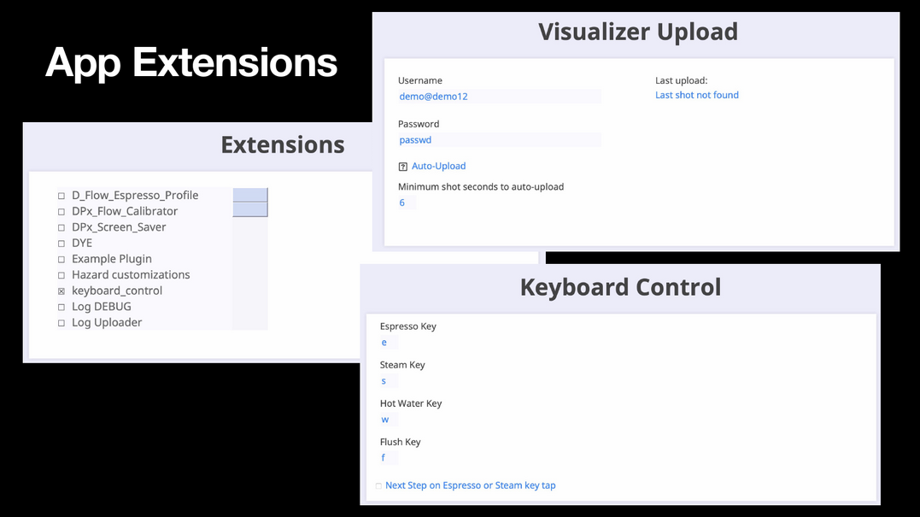Screen dimensions: 920x517
Task: Check the D_Flow_Espresso_Profile extension checkbox
Action: pyautogui.click(x=61, y=196)
